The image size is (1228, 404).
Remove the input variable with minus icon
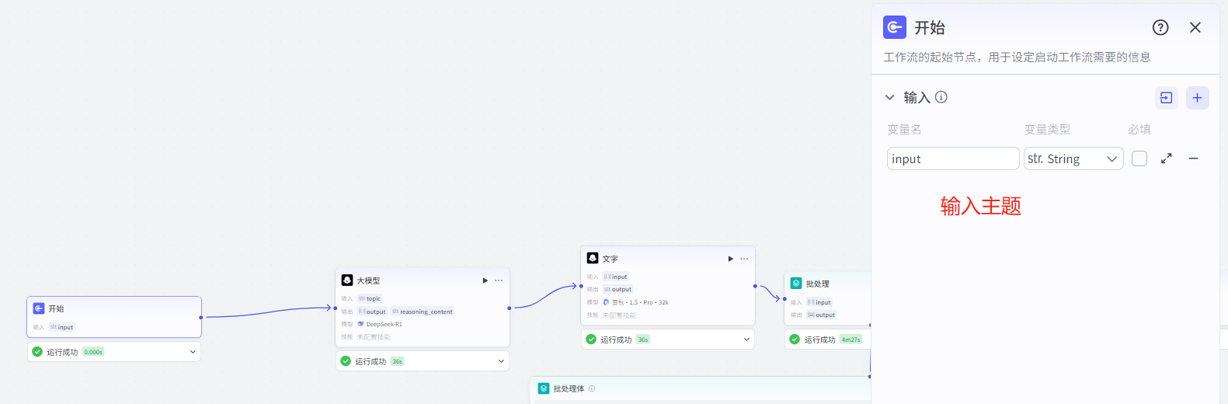click(1193, 158)
